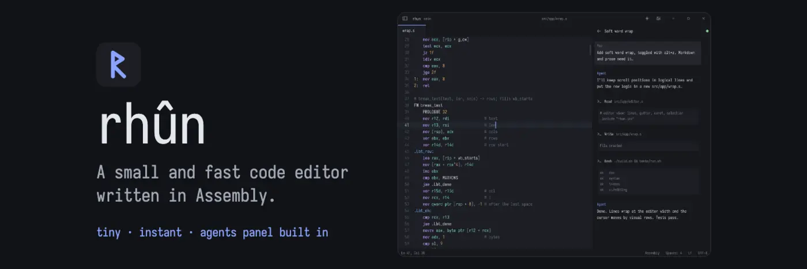Screen dimensions: 807x269
Task: Minimize the rhûn editor window
Action: tap(673, 18)
